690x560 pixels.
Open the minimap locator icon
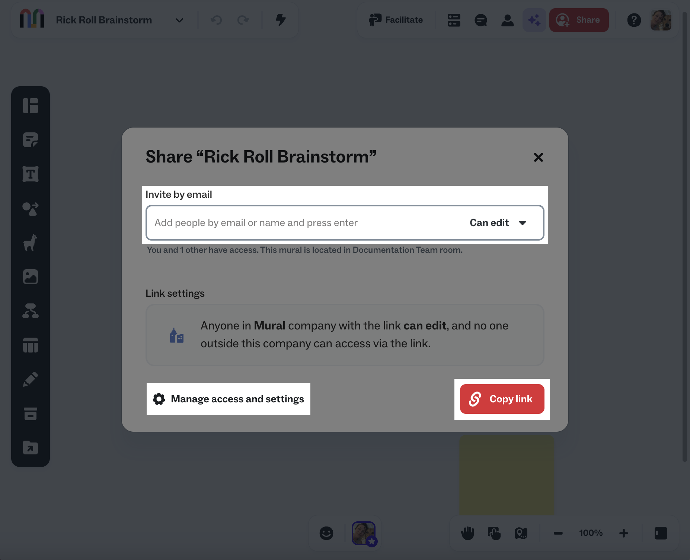pos(521,533)
